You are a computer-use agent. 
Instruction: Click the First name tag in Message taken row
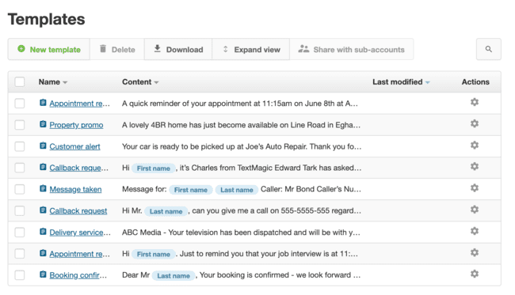(191, 190)
